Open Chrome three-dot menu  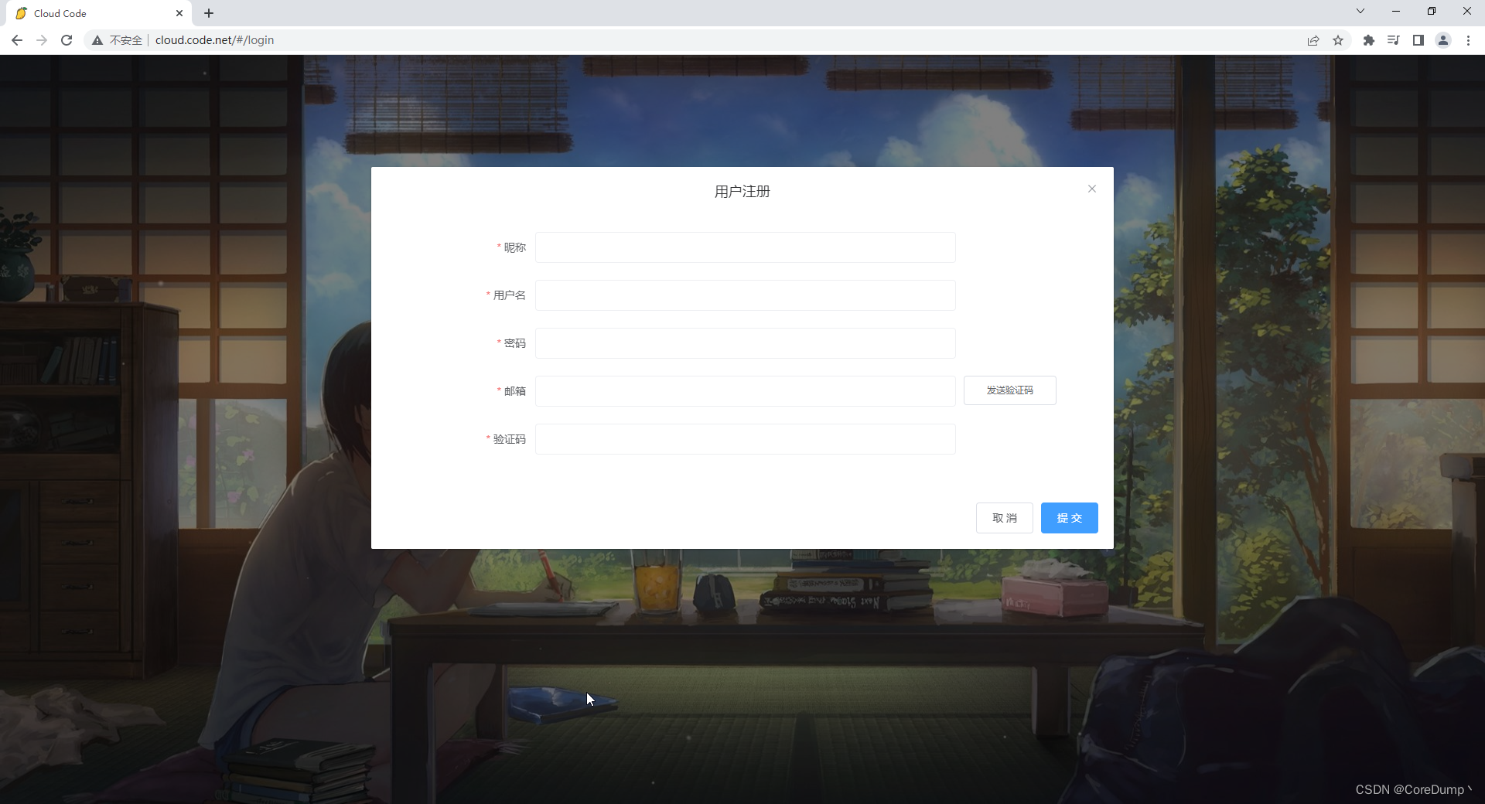pos(1468,40)
